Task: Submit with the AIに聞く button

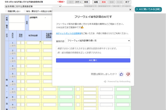Action: 93,60
